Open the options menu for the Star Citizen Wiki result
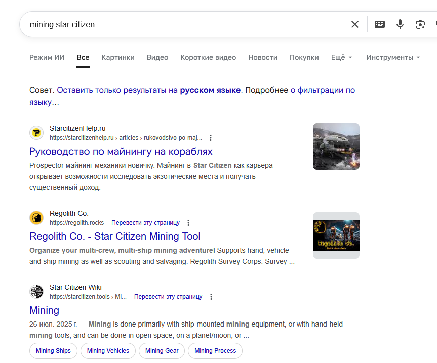437x363 pixels. click(211, 297)
